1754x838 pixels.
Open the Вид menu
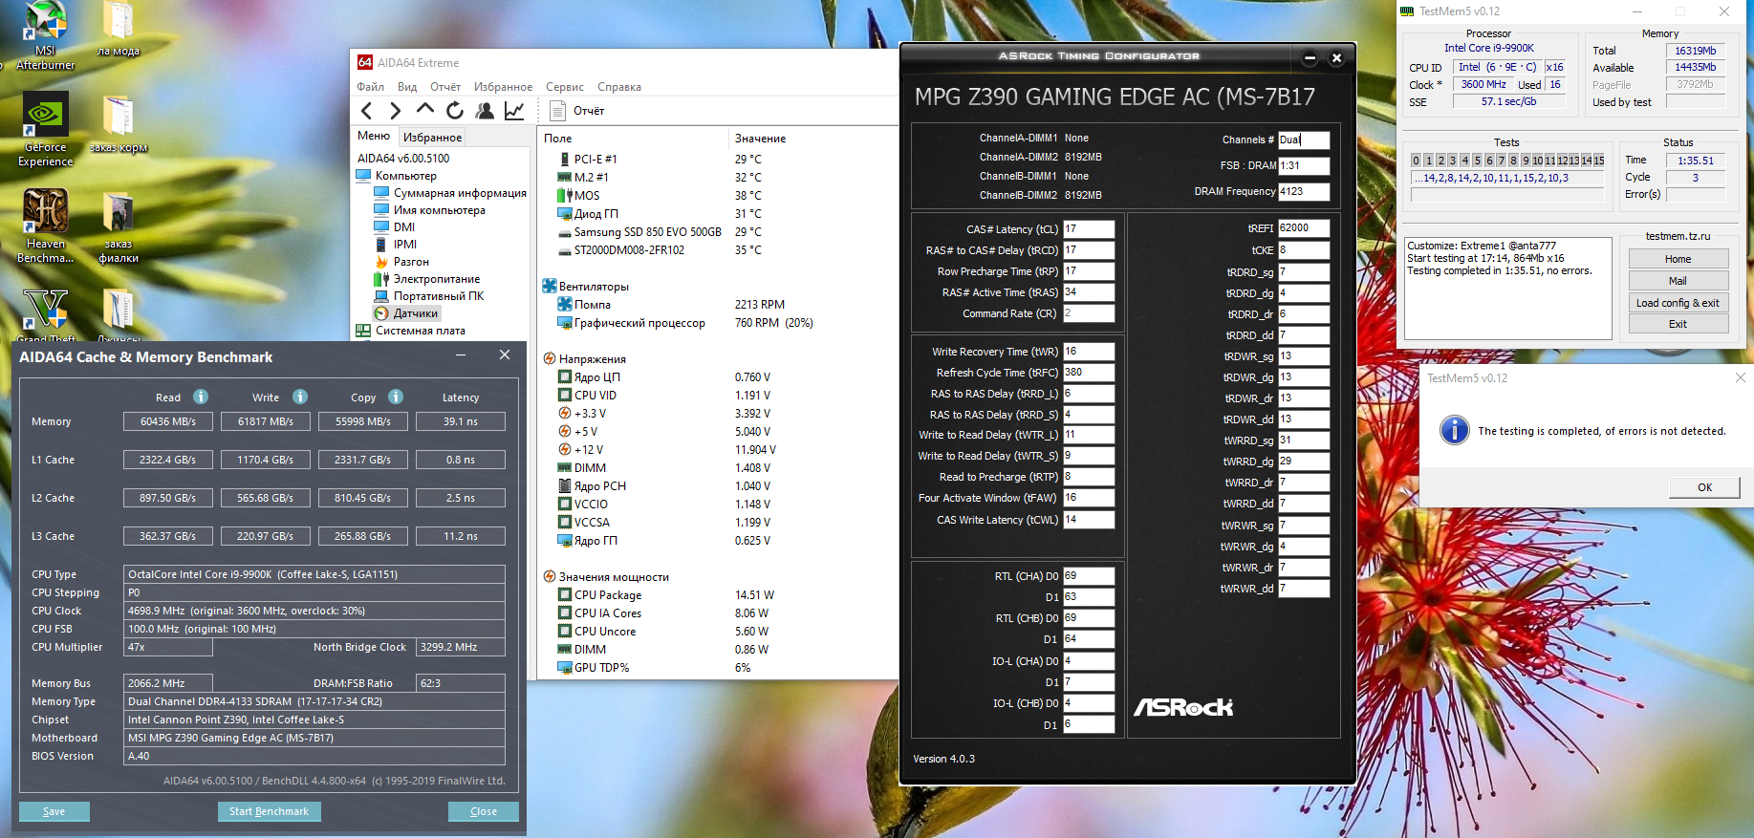click(407, 87)
